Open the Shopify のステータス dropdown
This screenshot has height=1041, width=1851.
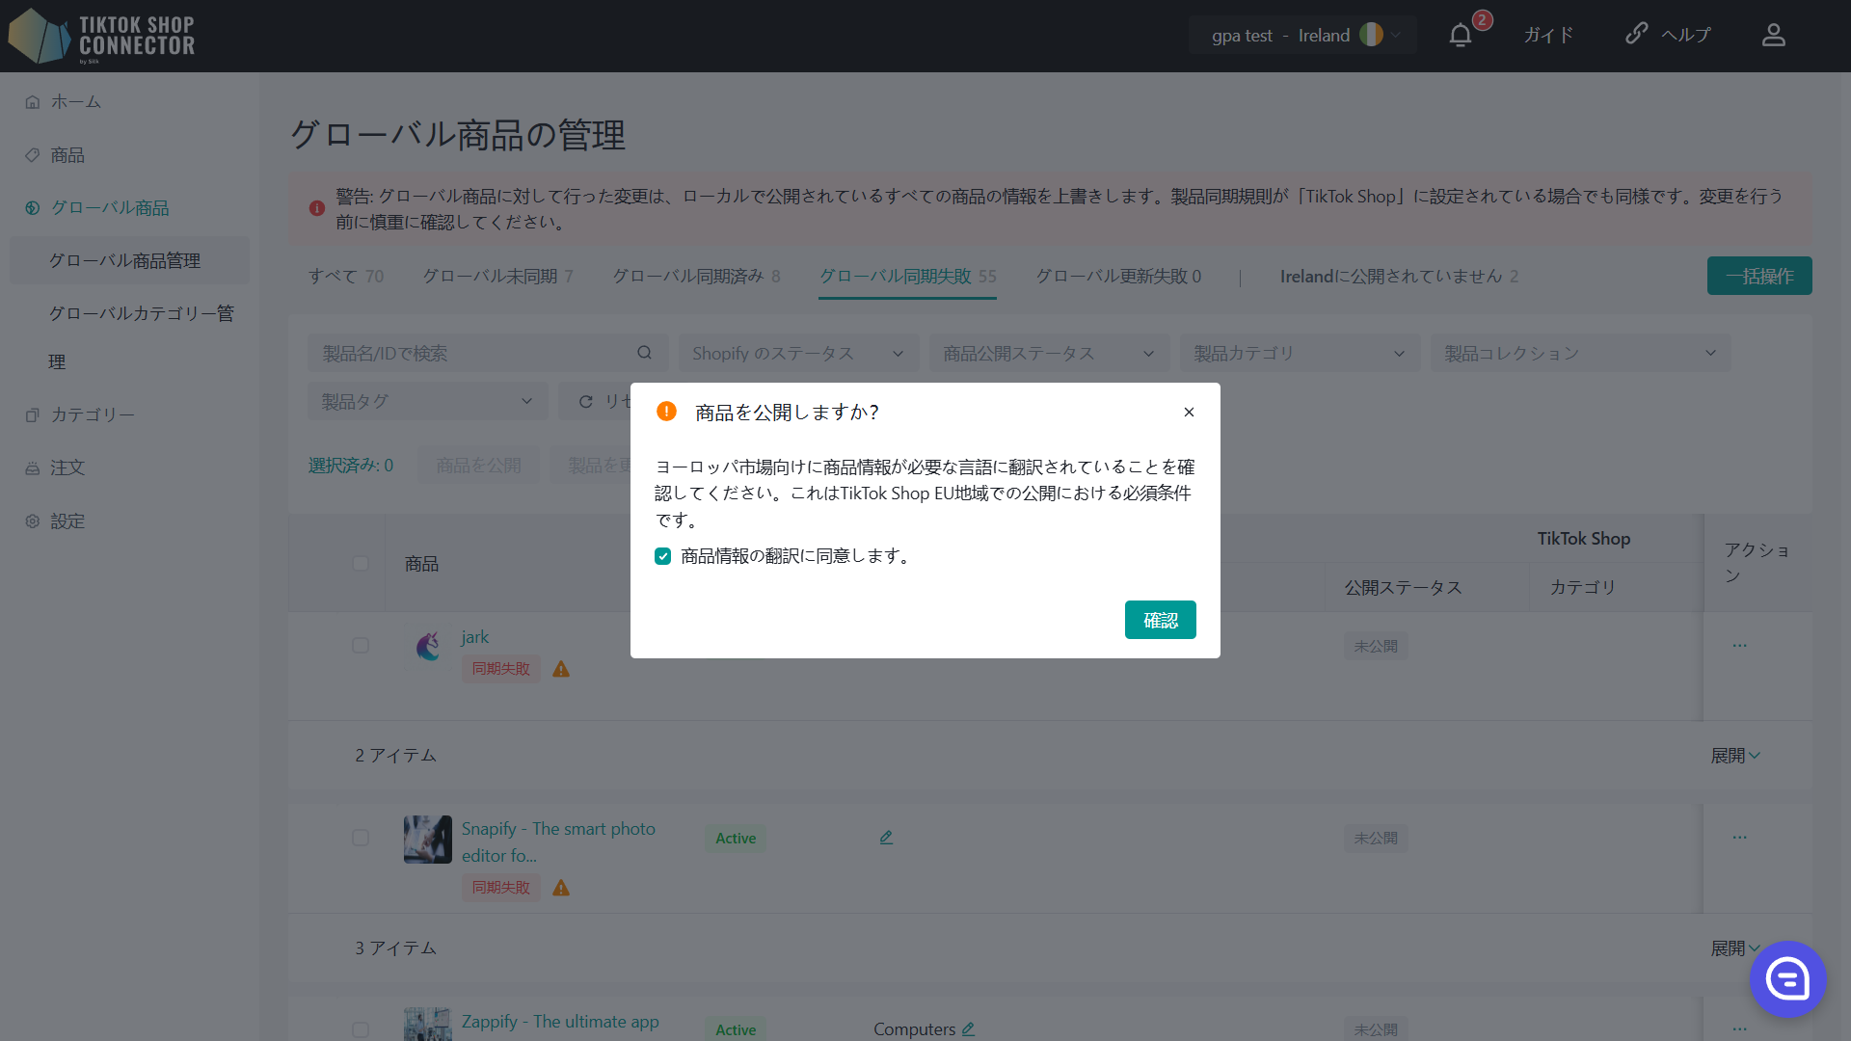click(x=798, y=354)
